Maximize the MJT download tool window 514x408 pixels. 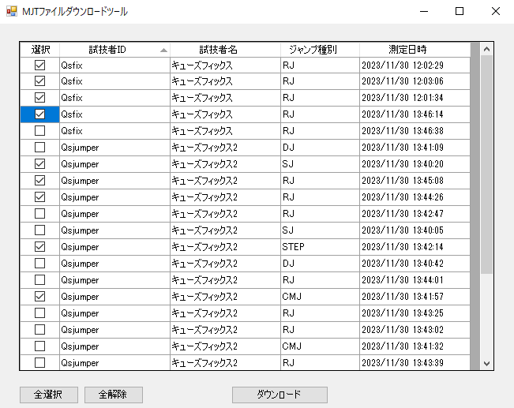(460, 12)
